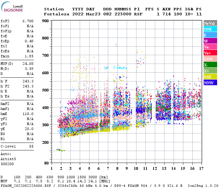Click the NNW dark blue legend swatch
Screen dimensions: 219x188
click(x=210, y=82)
